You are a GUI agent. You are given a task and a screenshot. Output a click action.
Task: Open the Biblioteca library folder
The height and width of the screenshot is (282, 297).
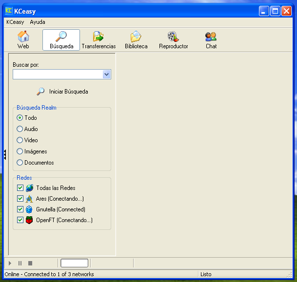click(136, 40)
